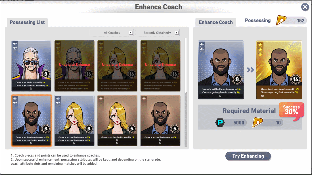The height and width of the screenshot is (175, 312).
Task: Switch to the Possessing List tab
Action: pyautogui.click(x=27, y=22)
